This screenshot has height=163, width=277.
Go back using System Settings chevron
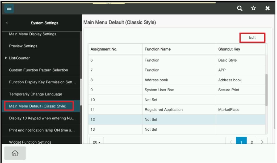click(7, 23)
